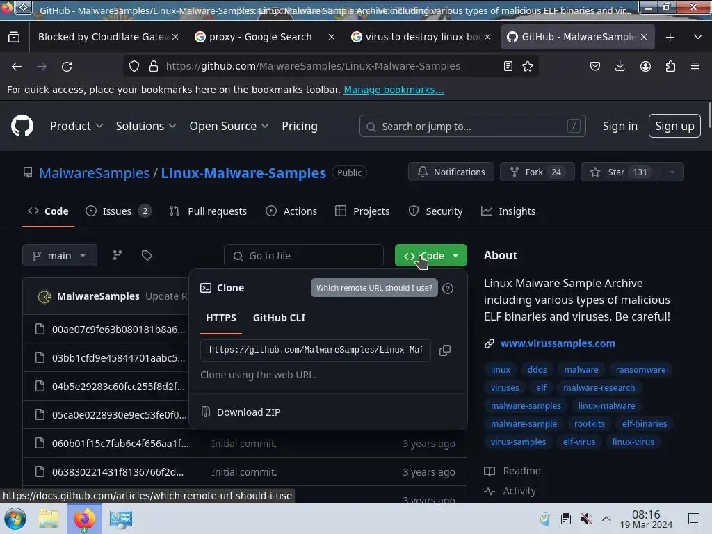Open the Firefox downloads panel
Viewport: 712px width, 534px height.
[x=620, y=66]
